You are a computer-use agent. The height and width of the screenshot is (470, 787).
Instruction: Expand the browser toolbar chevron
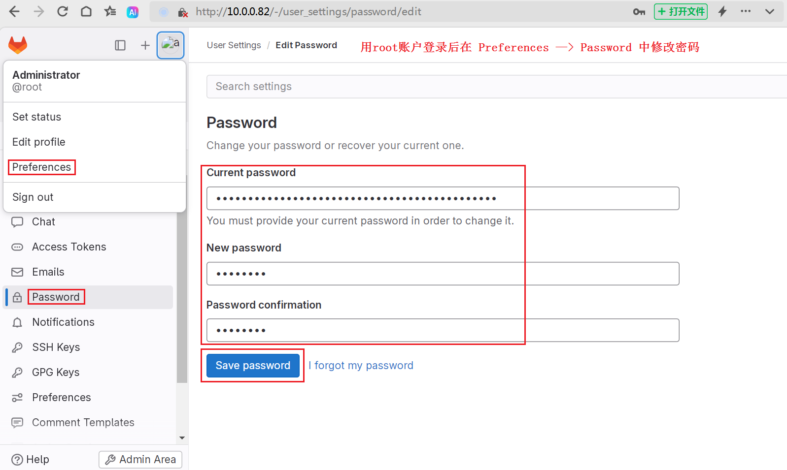[769, 11]
